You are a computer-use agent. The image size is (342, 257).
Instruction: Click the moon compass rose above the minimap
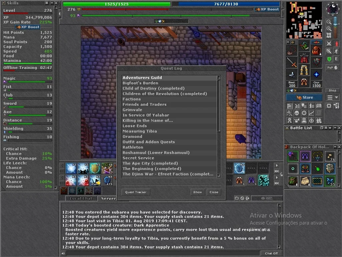point(332,9)
